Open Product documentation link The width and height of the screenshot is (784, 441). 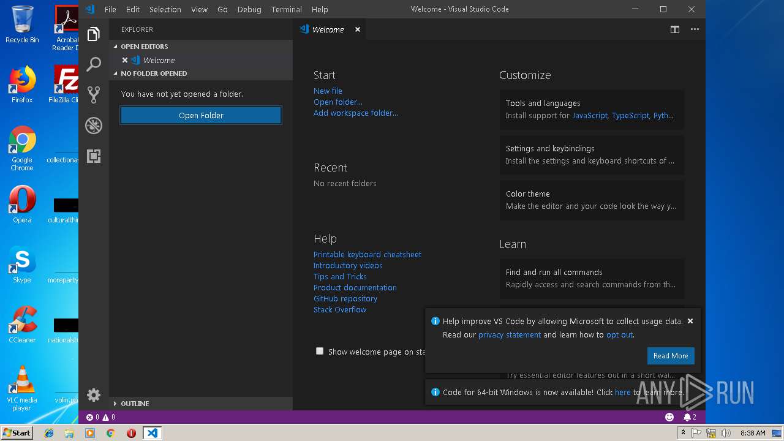pyautogui.click(x=355, y=287)
